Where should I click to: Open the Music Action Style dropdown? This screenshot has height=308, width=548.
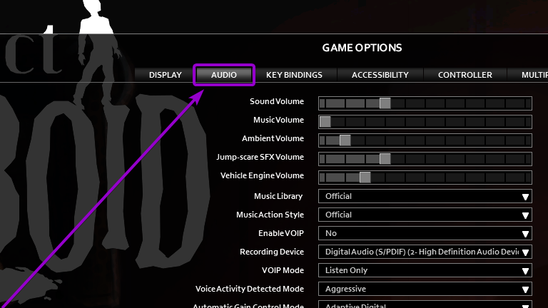click(425, 215)
